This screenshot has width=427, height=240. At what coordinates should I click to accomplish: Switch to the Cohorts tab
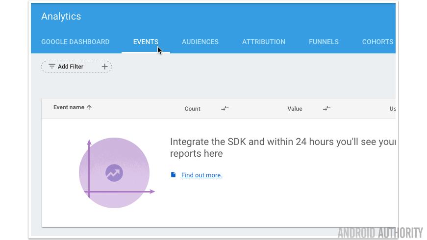(x=377, y=42)
